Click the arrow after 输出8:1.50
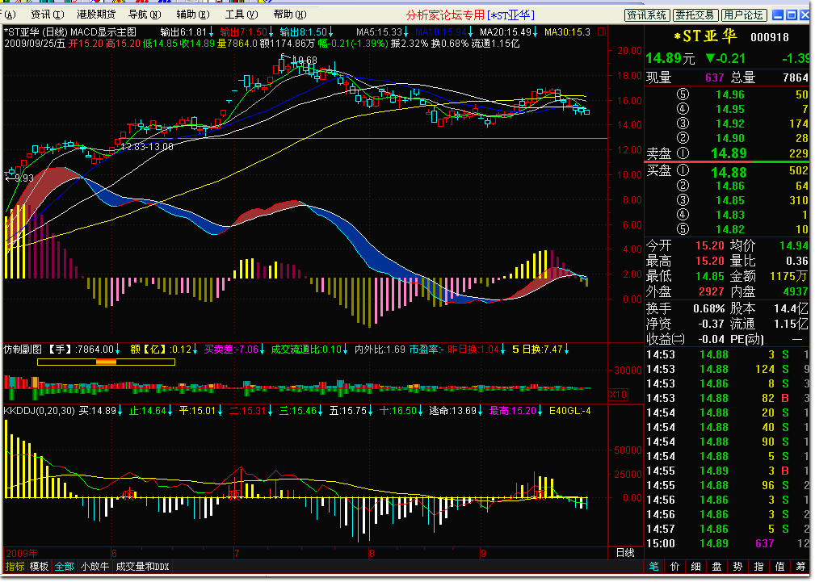This screenshot has height=582, width=815. 330,32
